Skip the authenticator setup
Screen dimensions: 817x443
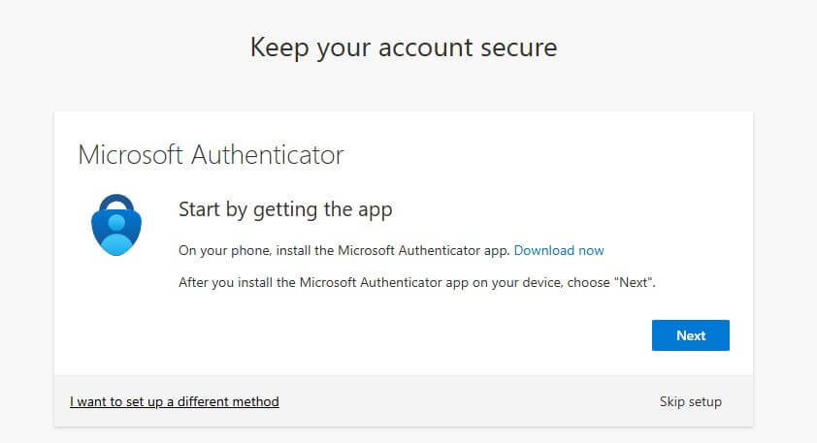(x=690, y=401)
